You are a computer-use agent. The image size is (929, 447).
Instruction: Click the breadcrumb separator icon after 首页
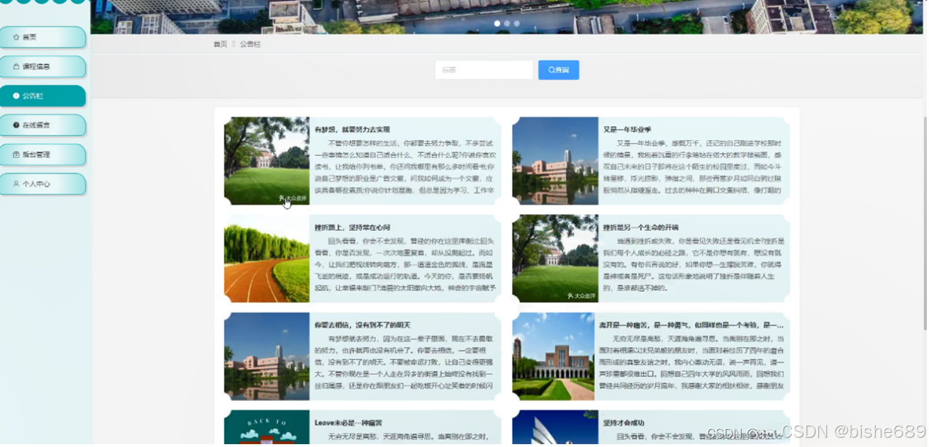233,43
